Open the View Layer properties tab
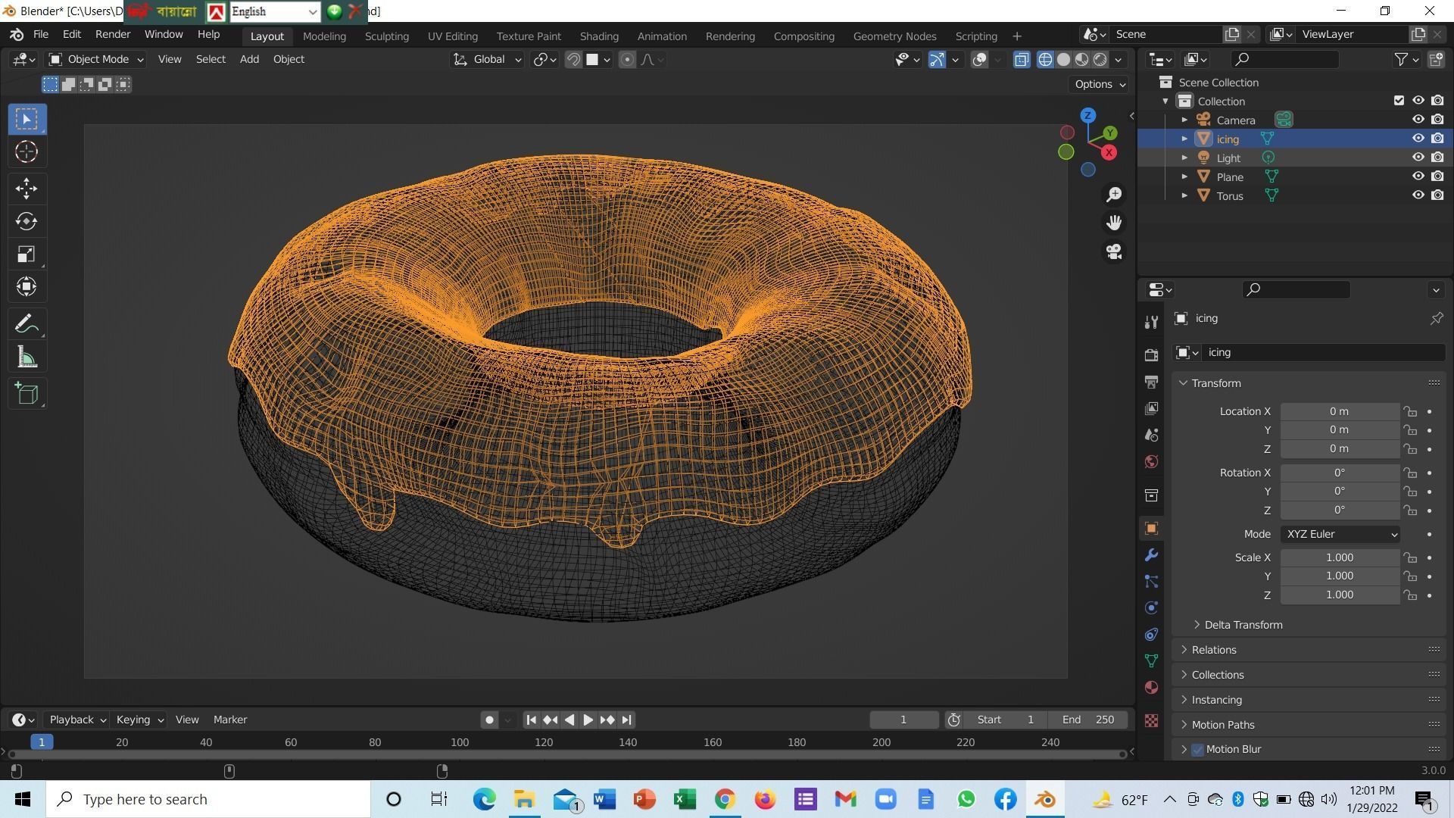Viewport: 1454px width, 818px height. coord(1151,408)
